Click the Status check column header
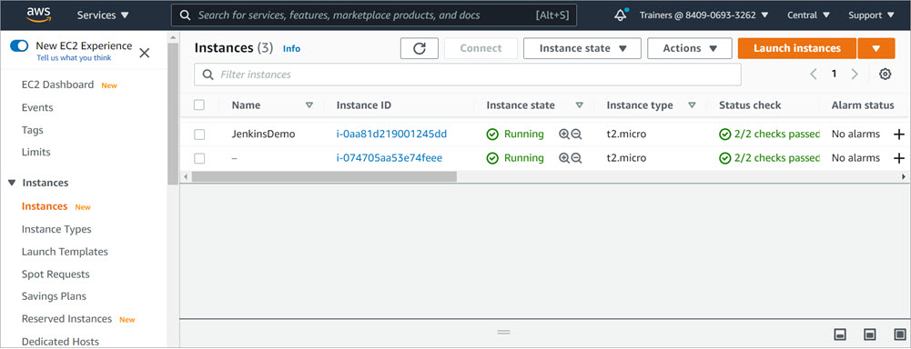911x349 pixels. [x=750, y=105]
